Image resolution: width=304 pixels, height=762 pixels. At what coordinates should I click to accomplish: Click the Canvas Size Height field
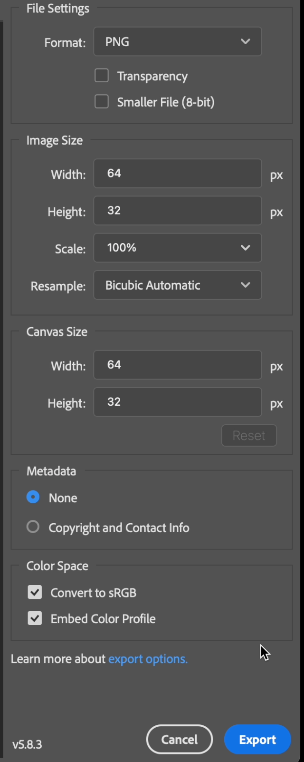(177, 402)
